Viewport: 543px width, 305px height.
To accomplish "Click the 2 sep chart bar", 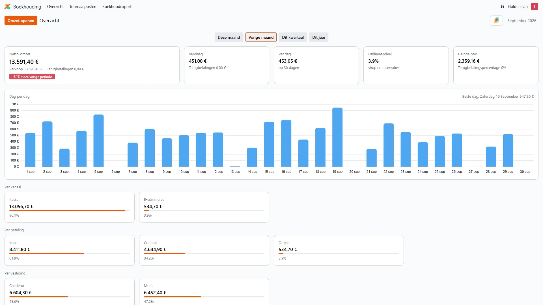I will [x=47, y=144].
